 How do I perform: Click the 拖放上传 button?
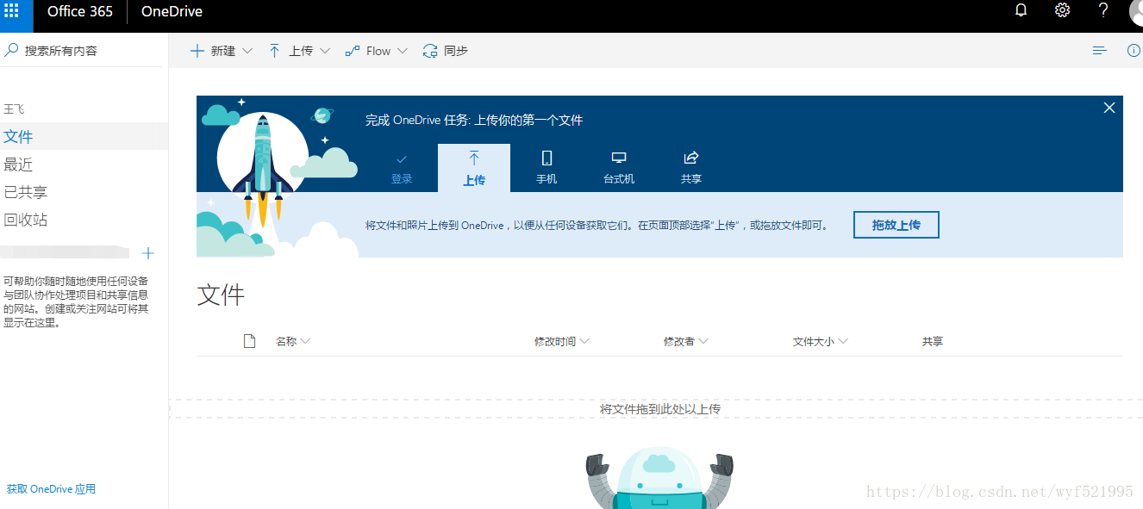(x=896, y=225)
